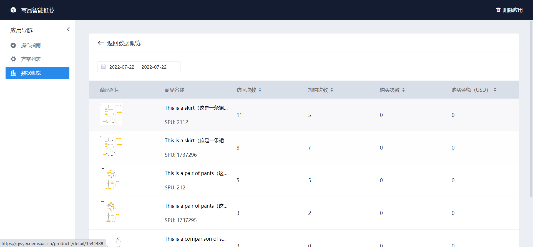The width and height of the screenshot is (533, 247).
Task: Click the text SPU: 1737296
Action: coord(181,155)
